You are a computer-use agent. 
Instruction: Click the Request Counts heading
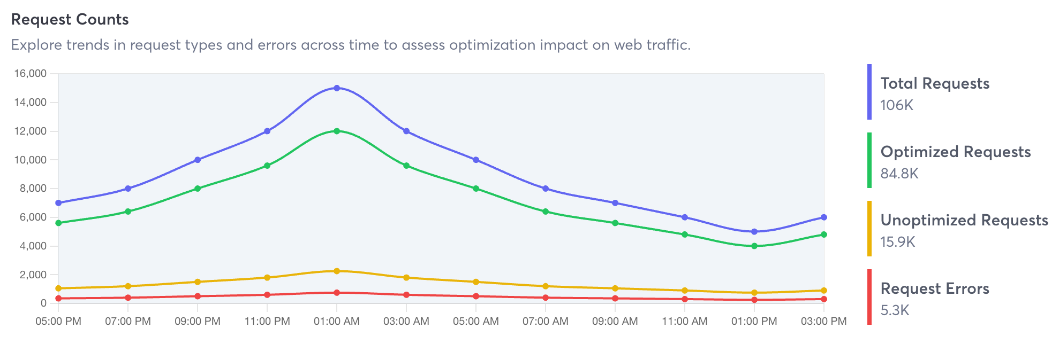(x=70, y=20)
